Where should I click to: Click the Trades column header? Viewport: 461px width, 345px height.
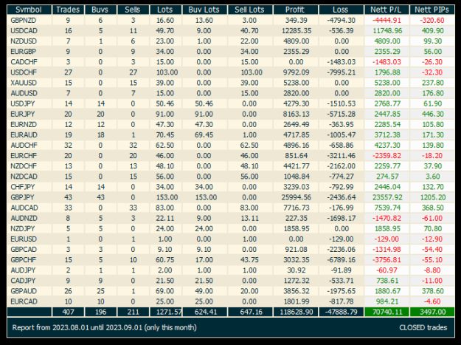click(68, 10)
